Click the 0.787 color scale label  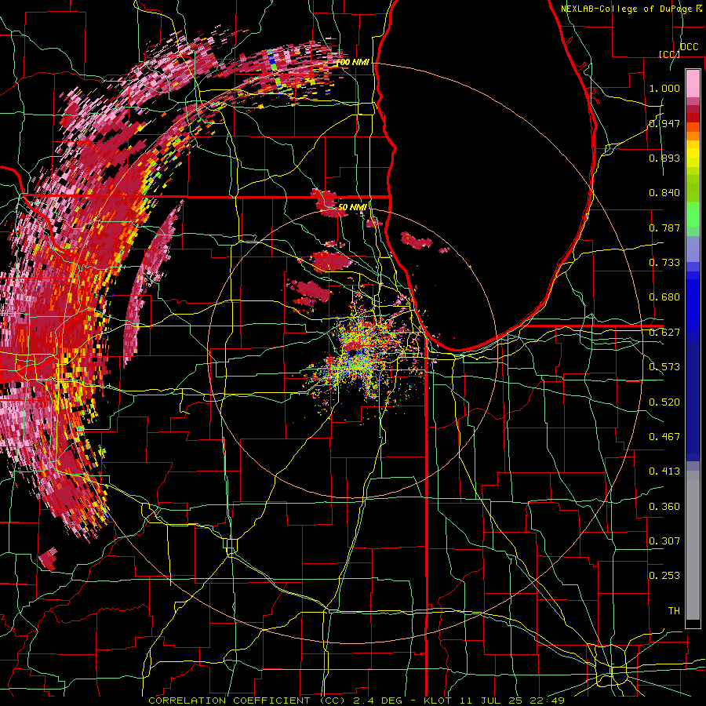(664, 227)
